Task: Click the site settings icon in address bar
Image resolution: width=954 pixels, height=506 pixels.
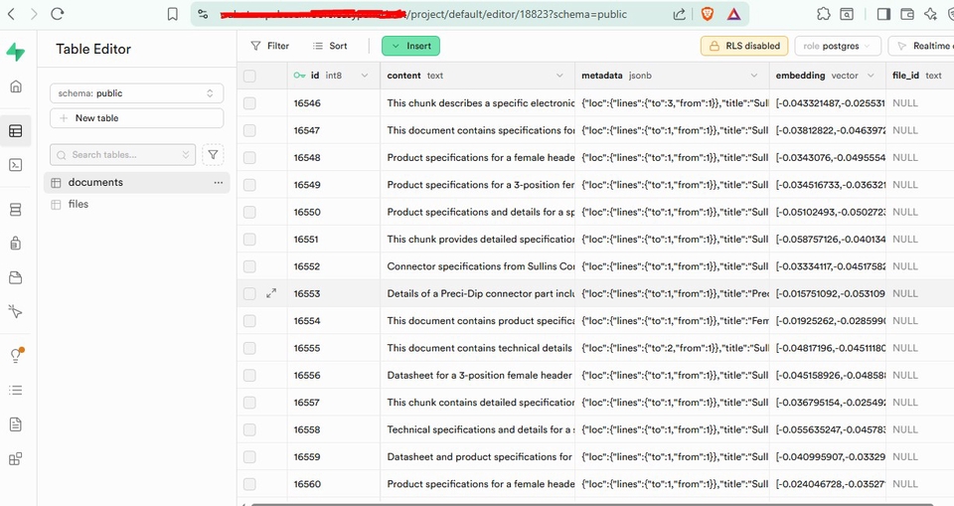Action: 203,14
